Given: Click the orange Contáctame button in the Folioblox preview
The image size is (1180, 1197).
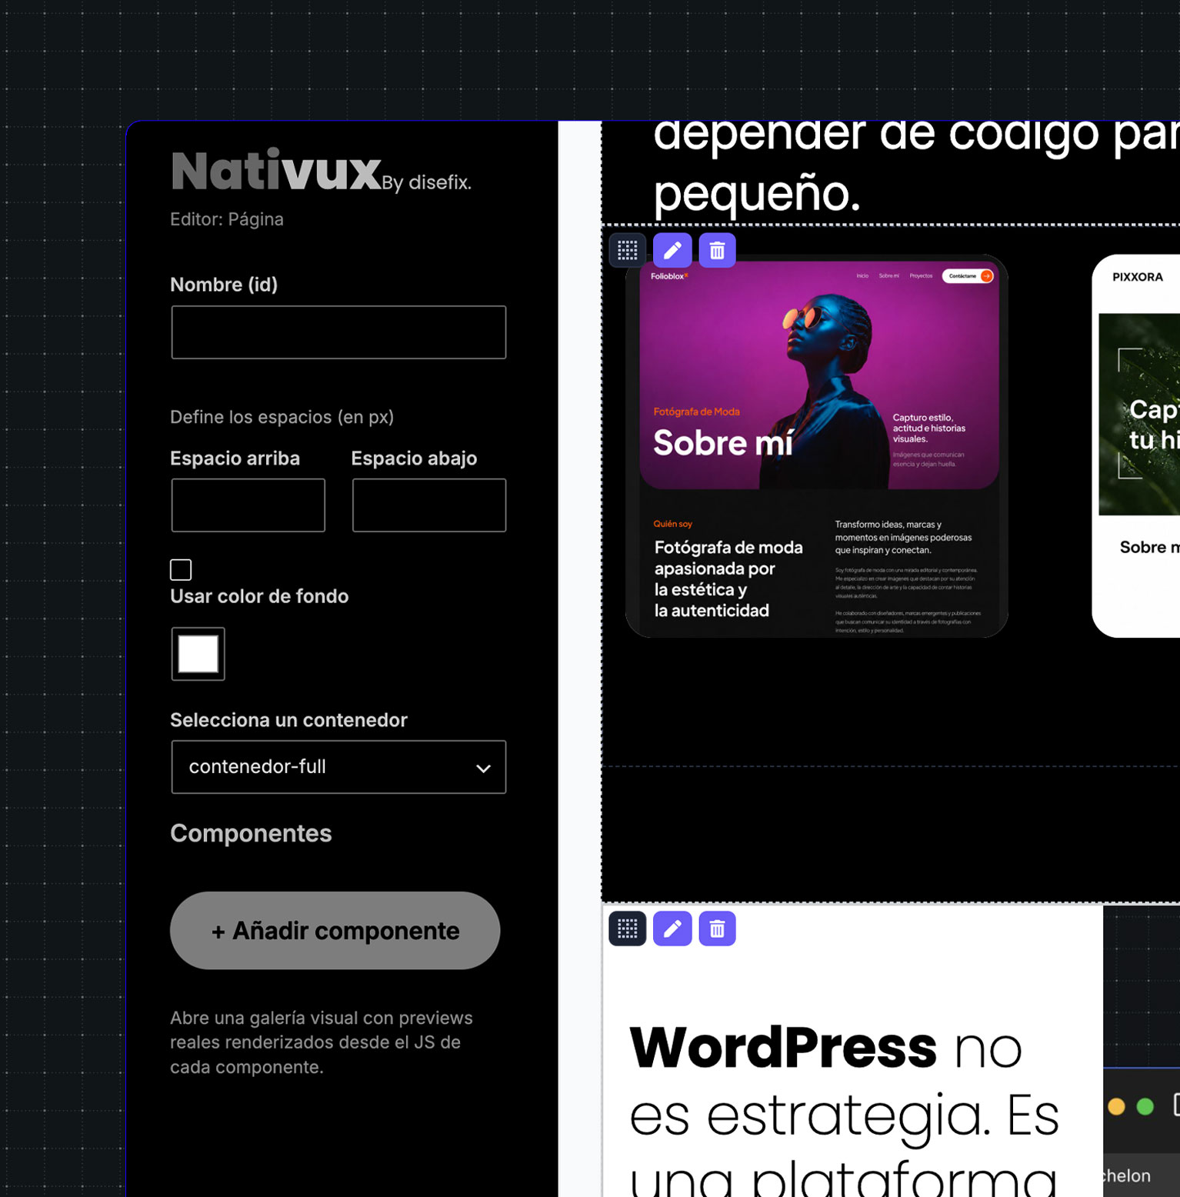Looking at the screenshot, I should [x=968, y=276].
